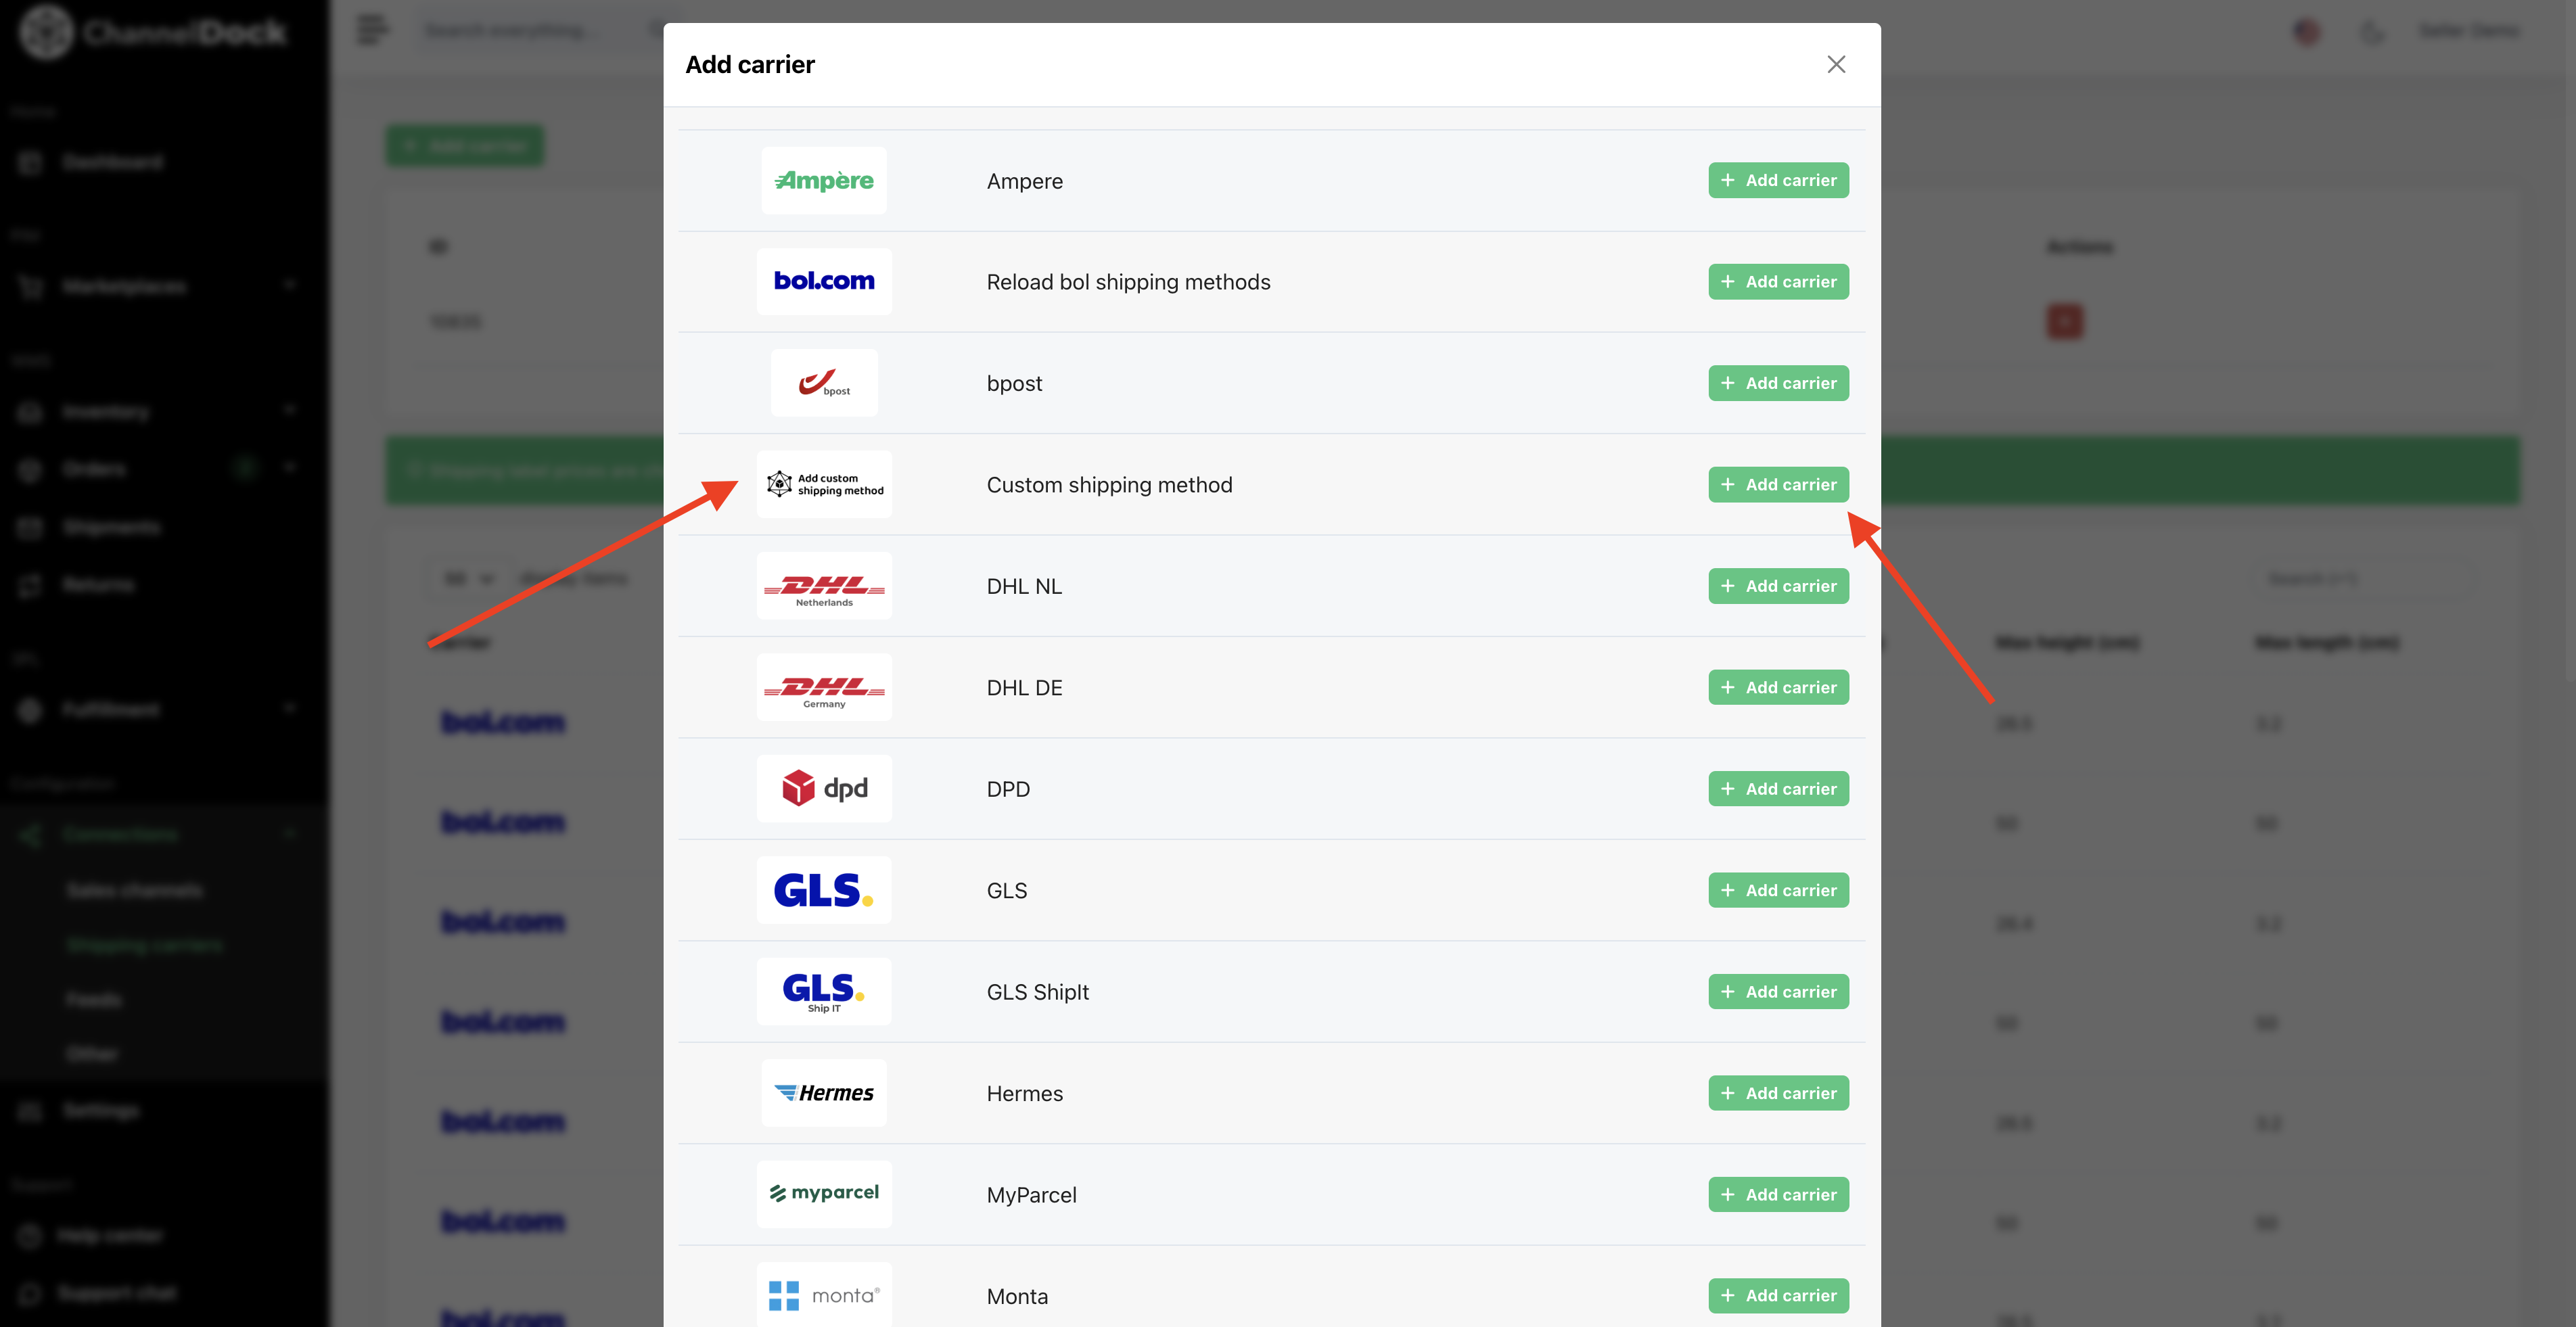2576x1327 pixels.
Task: Click the GLS Ship IT logo
Action: (824, 992)
